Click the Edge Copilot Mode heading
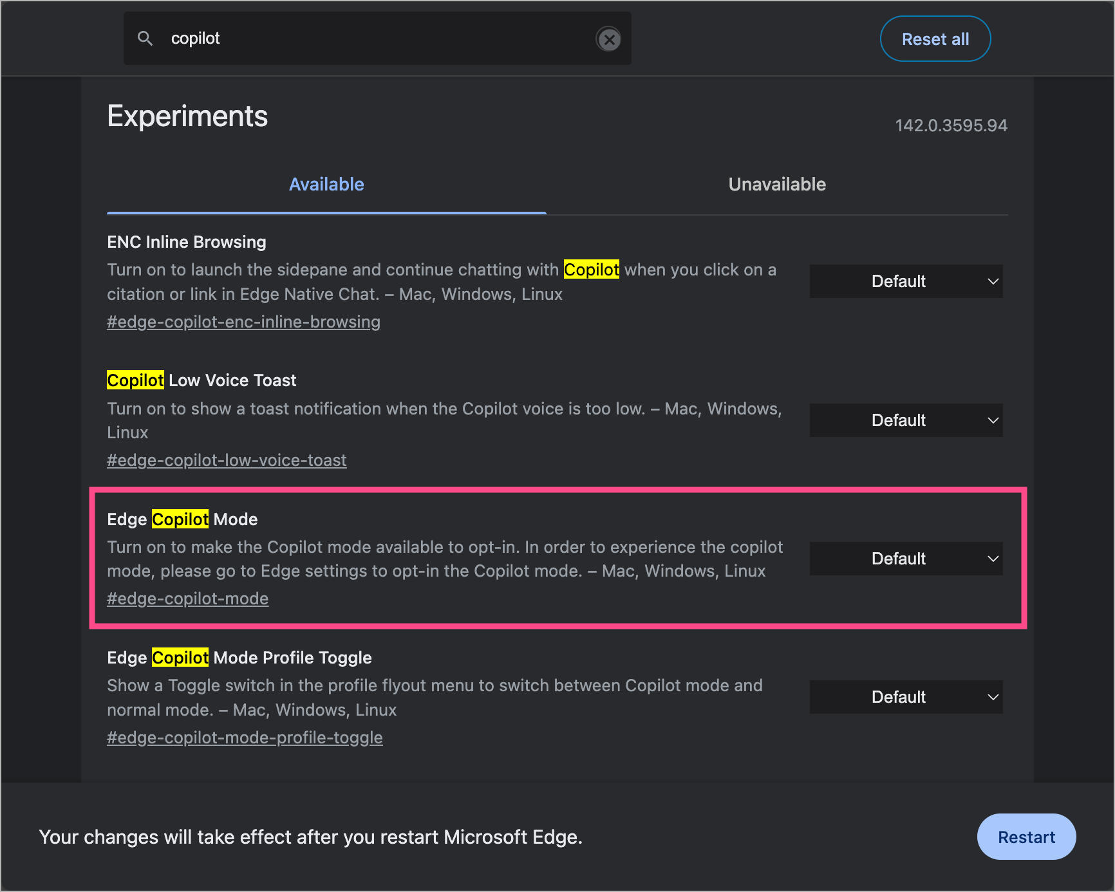This screenshot has height=892, width=1115. coord(182,519)
